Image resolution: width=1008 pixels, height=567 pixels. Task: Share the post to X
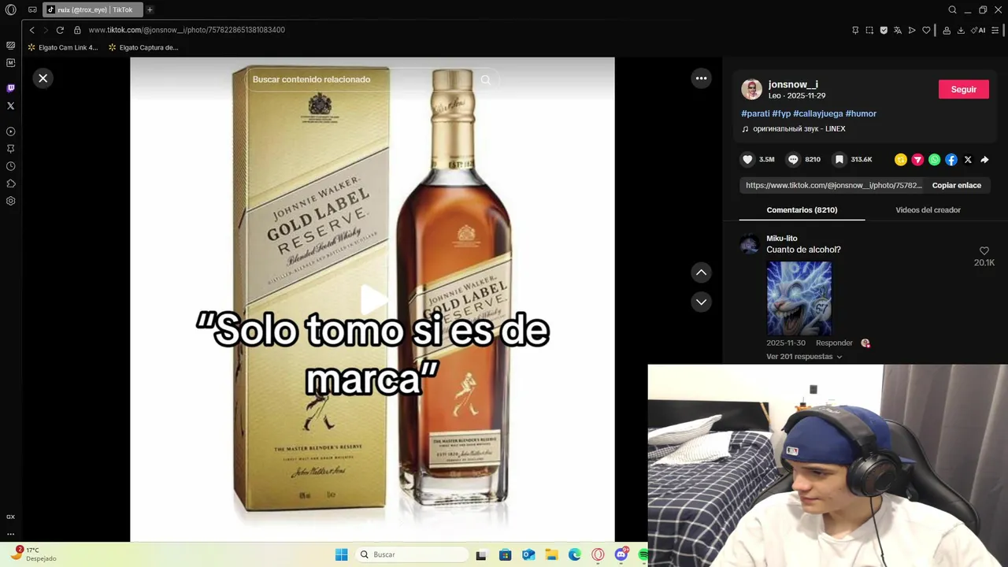[968, 159]
